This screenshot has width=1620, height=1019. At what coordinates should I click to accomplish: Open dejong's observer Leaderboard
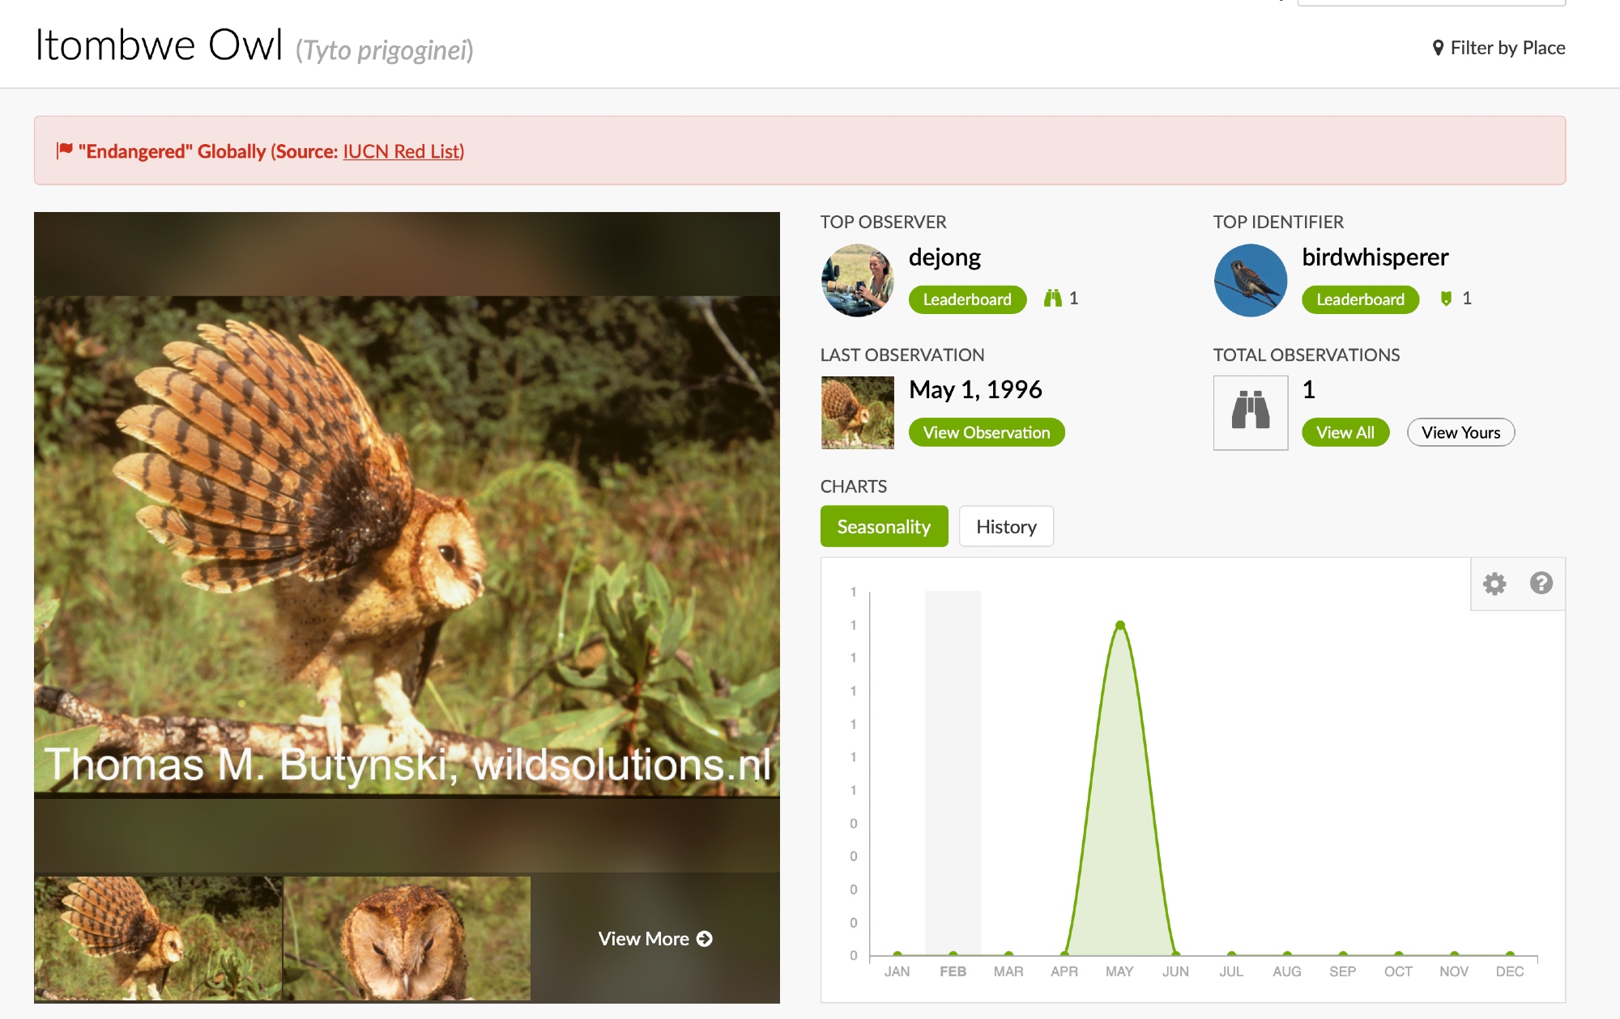pos(966,299)
